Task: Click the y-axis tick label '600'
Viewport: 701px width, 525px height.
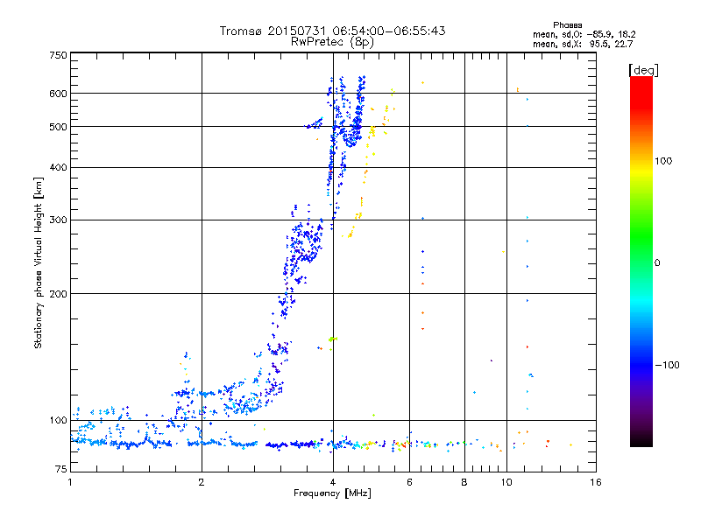Action: pos(58,94)
